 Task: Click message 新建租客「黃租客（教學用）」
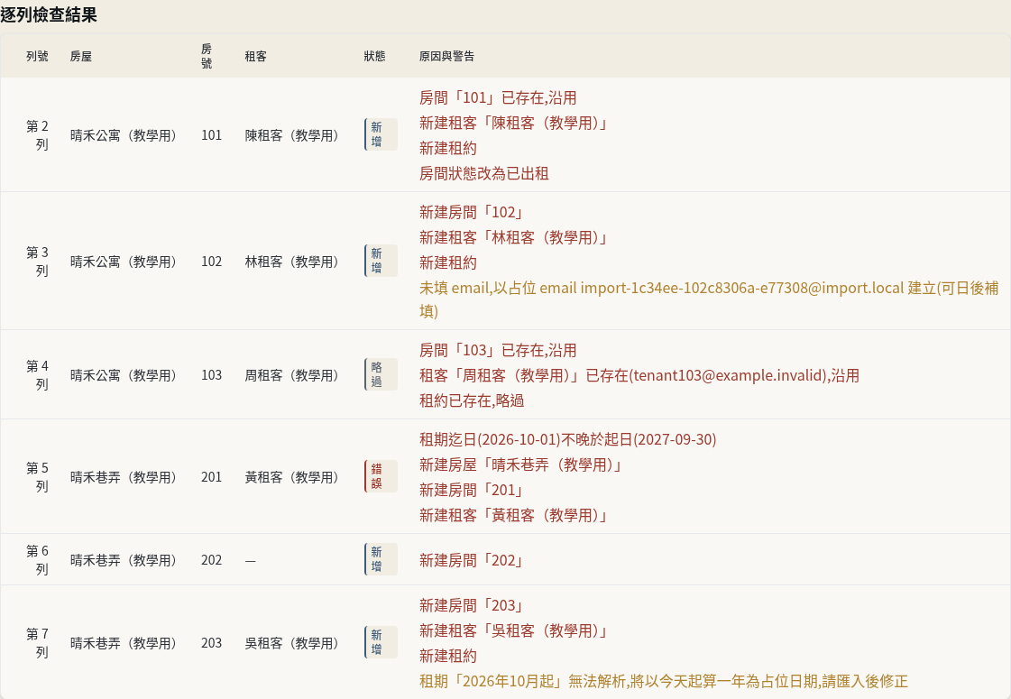513,515
